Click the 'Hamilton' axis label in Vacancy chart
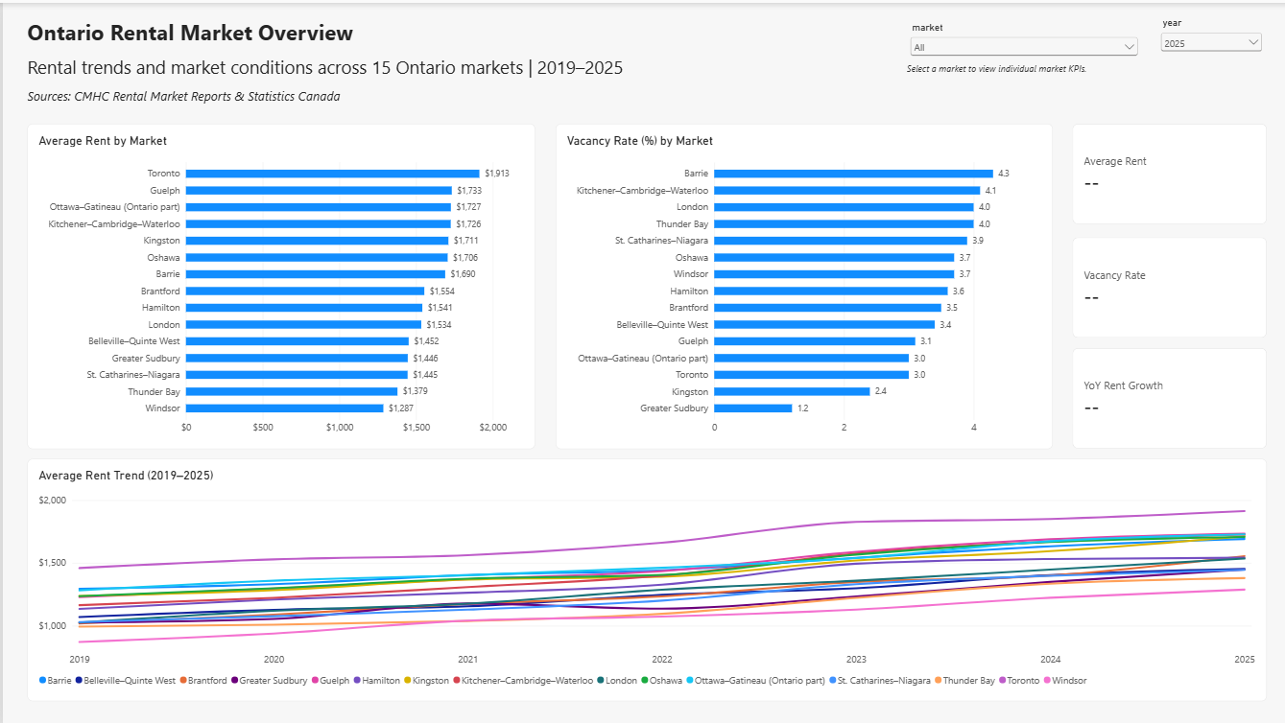 click(689, 292)
